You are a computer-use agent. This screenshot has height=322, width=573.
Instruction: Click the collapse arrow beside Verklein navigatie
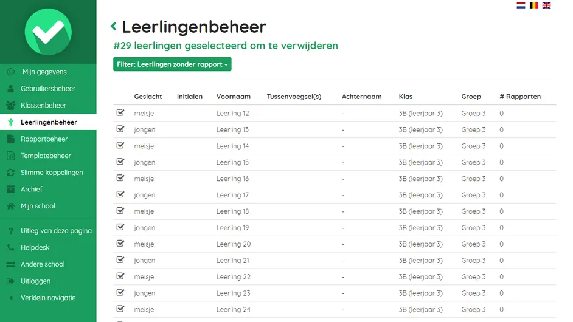click(11, 298)
